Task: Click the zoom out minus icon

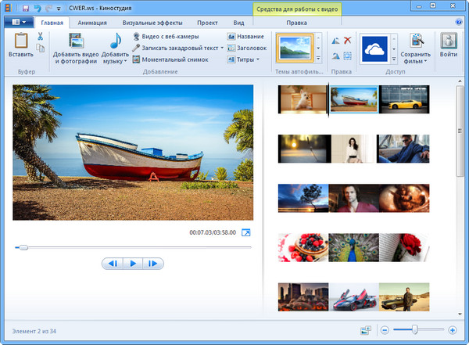Action: [384, 330]
